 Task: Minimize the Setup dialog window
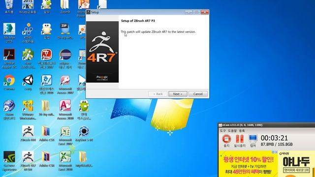click(189, 12)
